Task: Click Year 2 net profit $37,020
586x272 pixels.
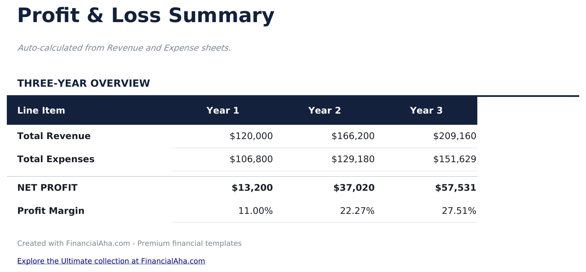Action: 354,188
